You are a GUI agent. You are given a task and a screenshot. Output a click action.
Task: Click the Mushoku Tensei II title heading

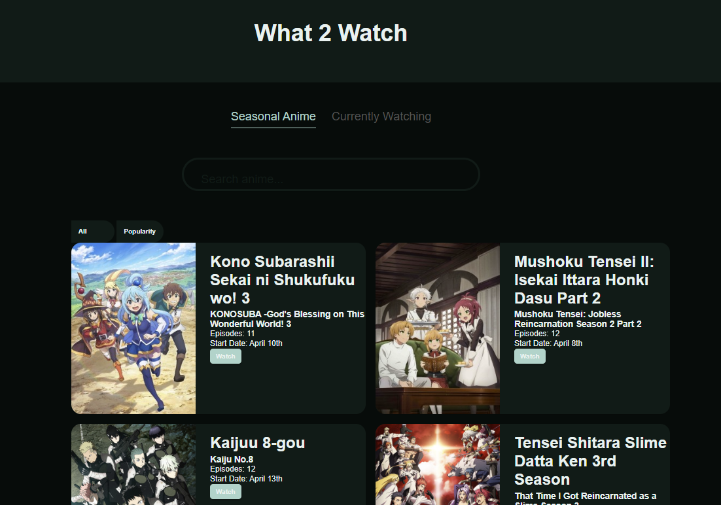click(x=584, y=279)
